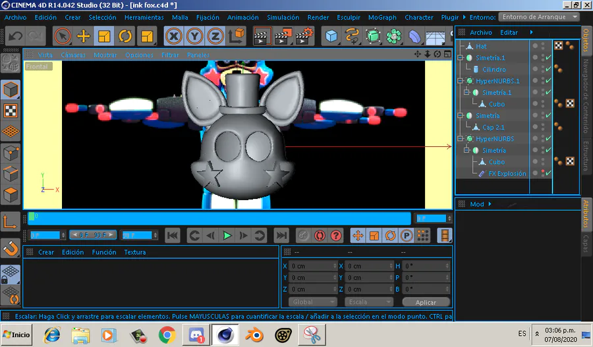Switch to Points mode

[11, 153]
